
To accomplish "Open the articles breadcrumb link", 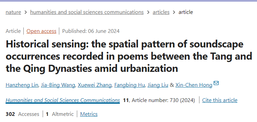I will click(x=161, y=12).
